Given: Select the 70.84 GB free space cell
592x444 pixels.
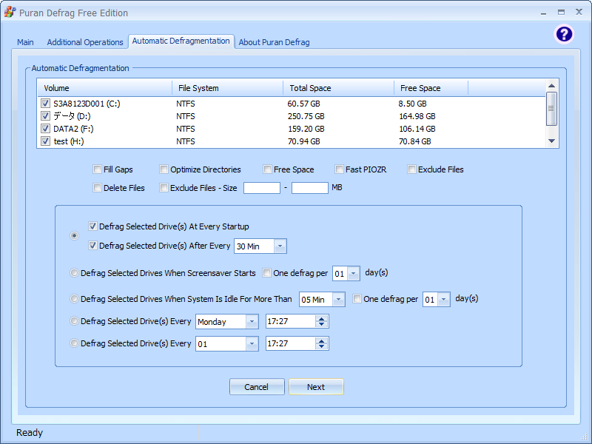Looking at the screenshot, I should click(x=415, y=141).
